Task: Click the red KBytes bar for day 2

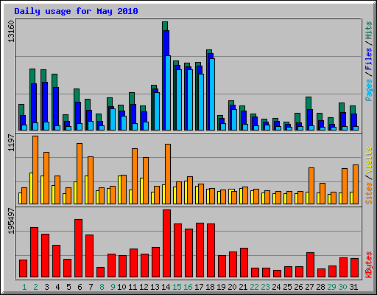Action: (x=34, y=252)
